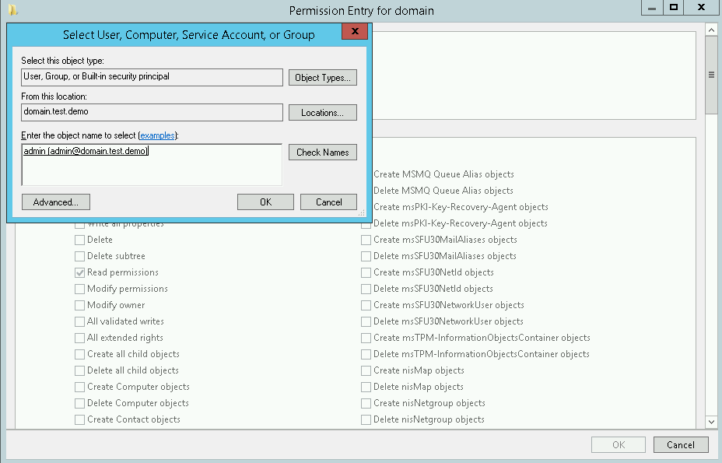Image resolution: width=722 pixels, height=463 pixels.
Task: Enable Create all child objects
Action: click(79, 354)
